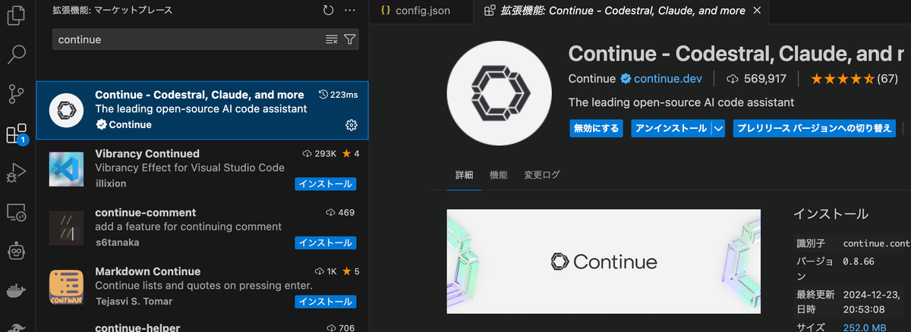This screenshot has height=332, width=911.
Task: Click the Continue banner image in README
Action: 604,261
